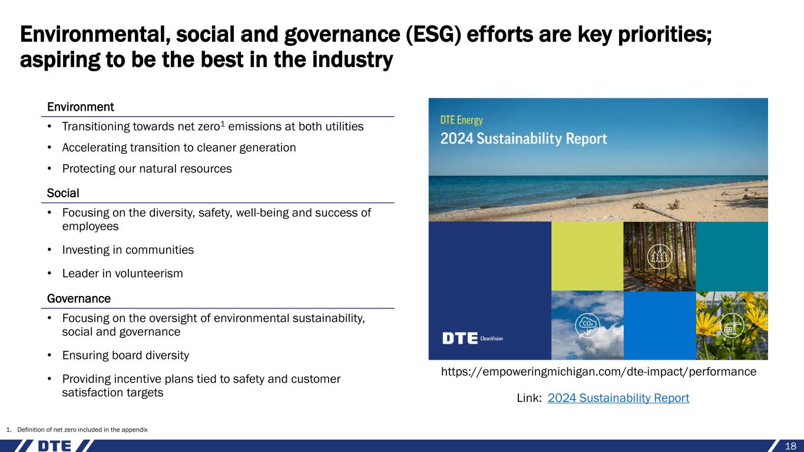Click the DTE CleanVision logo on the cover

click(x=472, y=338)
